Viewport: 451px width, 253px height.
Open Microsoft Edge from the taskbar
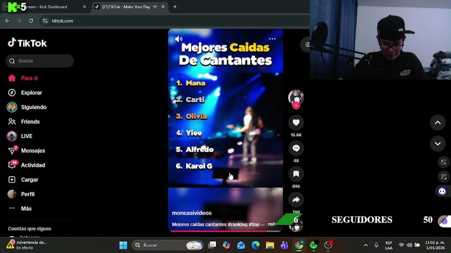255,245
